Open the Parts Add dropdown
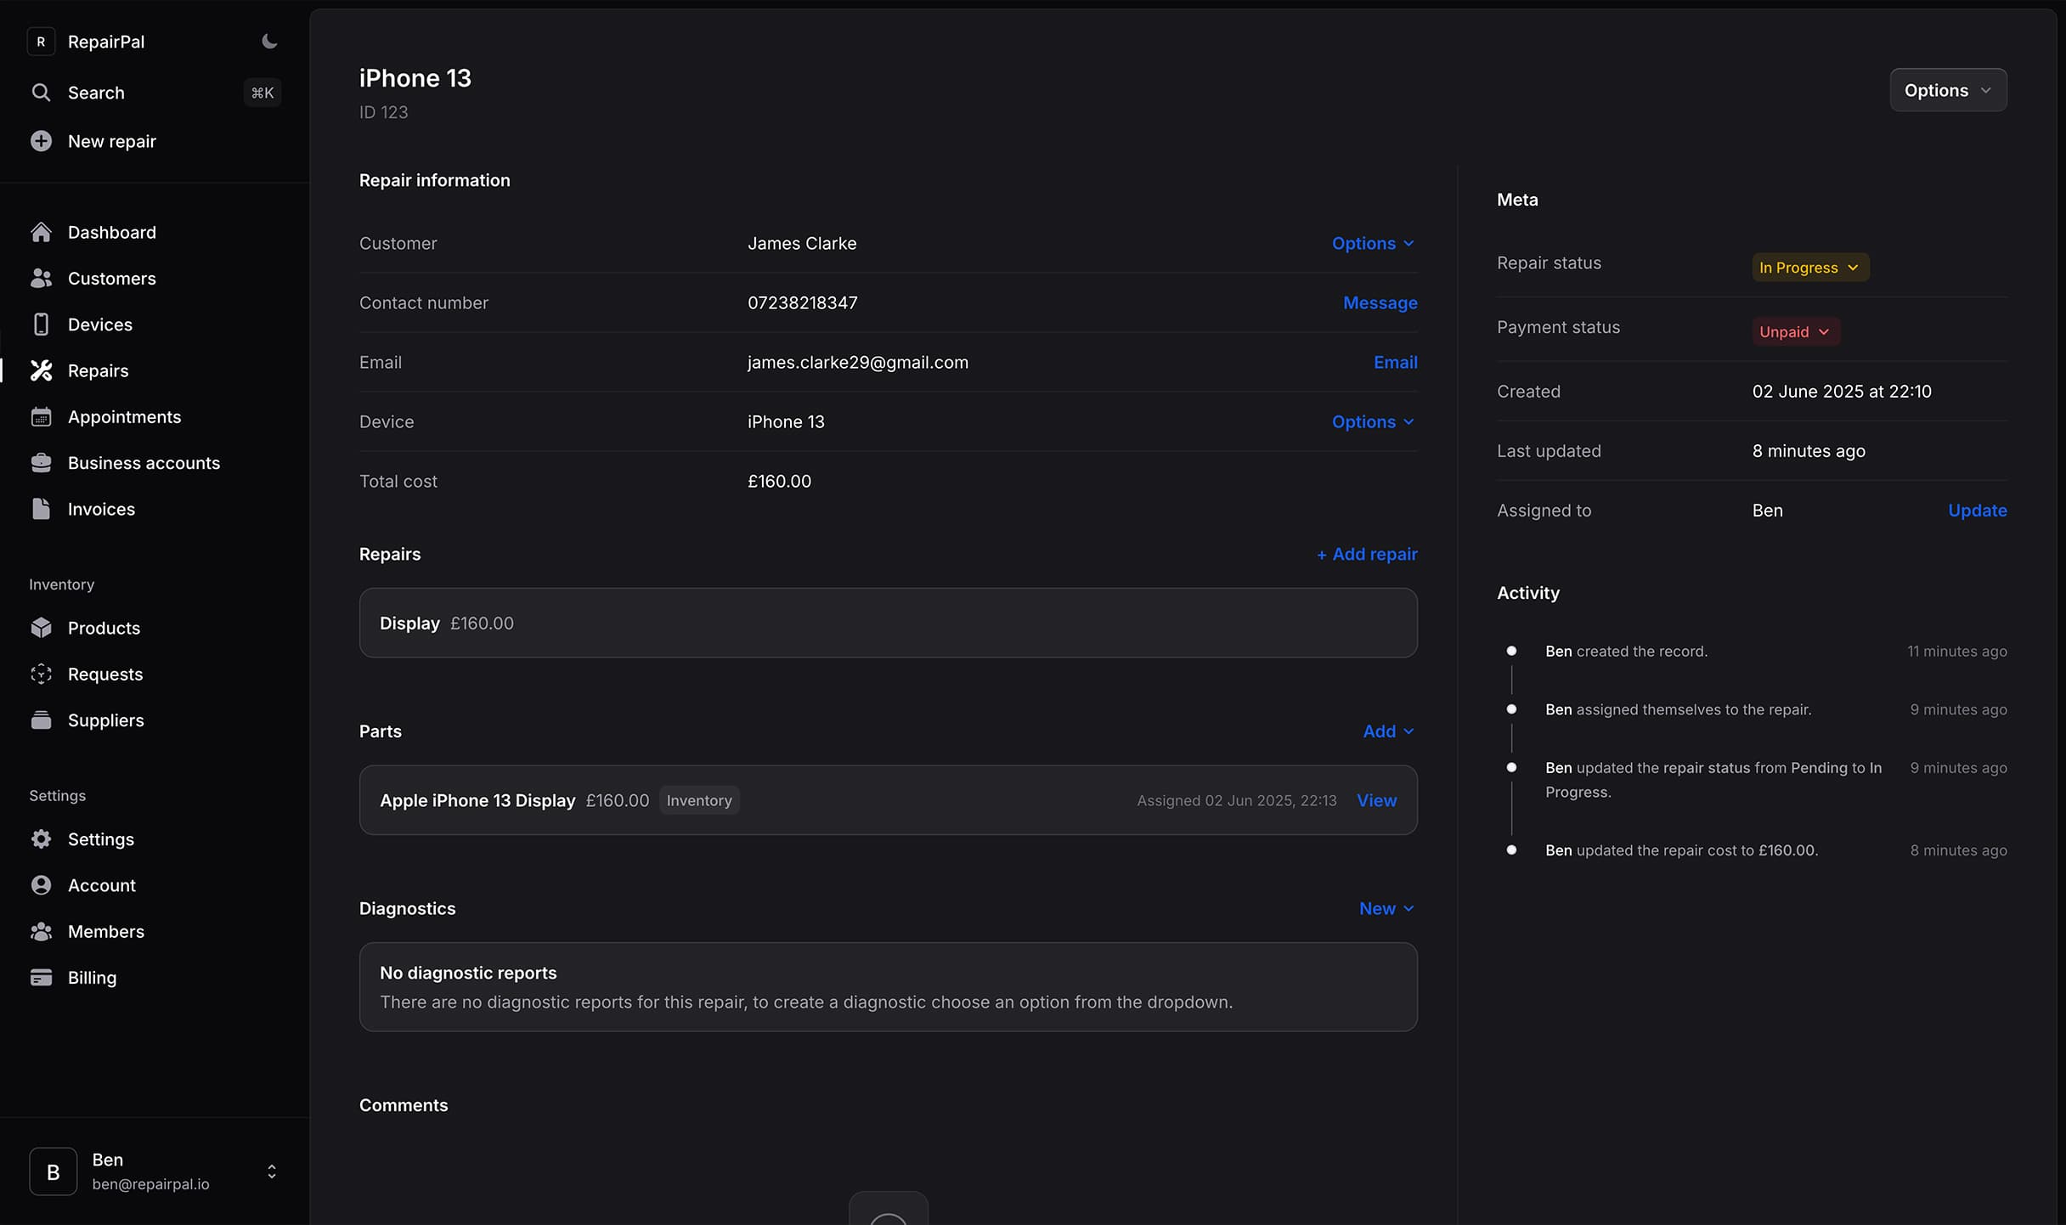The width and height of the screenshot is (2066, 1225). [1388, 731]
